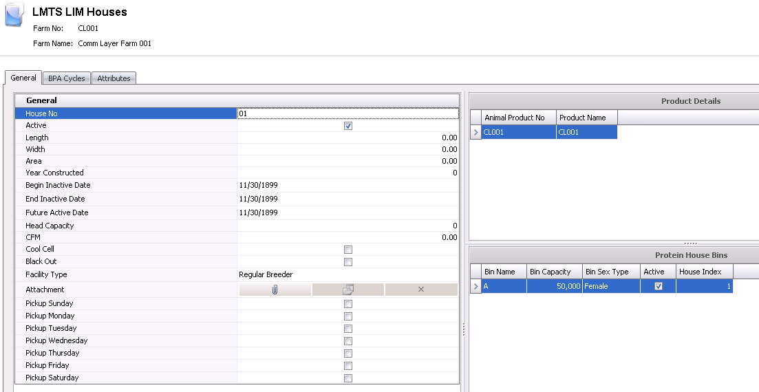The image size is (759, 392).
Task: Click the remove attachment X icon
Action: [421, 290]
